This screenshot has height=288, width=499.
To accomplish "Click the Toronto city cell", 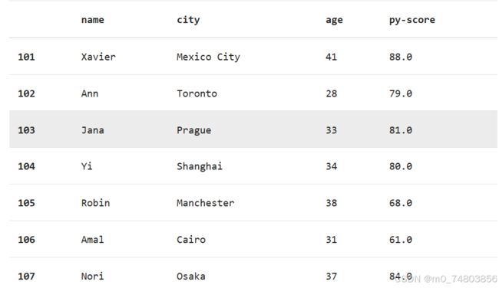I will (x=197, y=93).
